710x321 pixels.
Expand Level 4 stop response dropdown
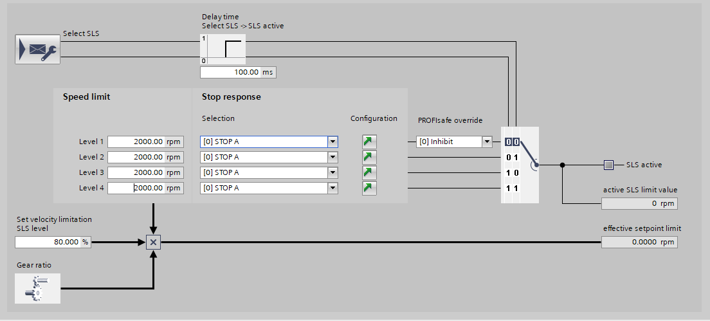[333, 188]
